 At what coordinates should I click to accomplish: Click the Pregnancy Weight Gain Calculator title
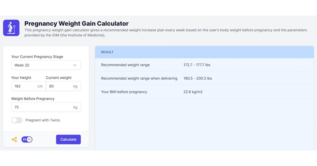coord(77,24)
